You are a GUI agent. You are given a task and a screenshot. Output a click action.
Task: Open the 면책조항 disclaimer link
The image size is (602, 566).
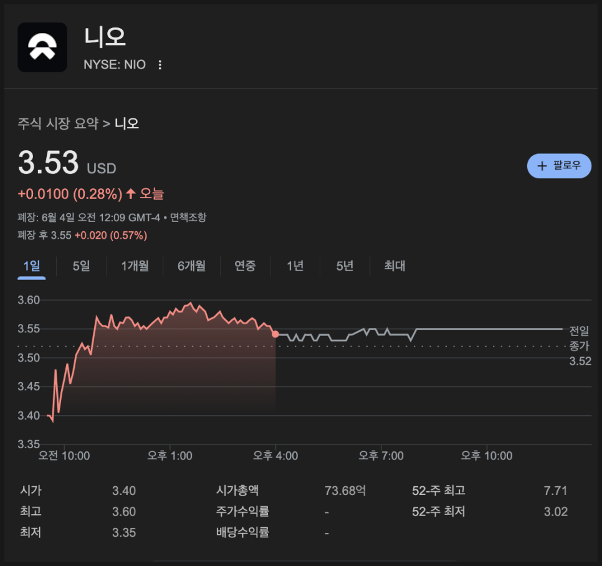pyautogui.click(x=188, y=218)
